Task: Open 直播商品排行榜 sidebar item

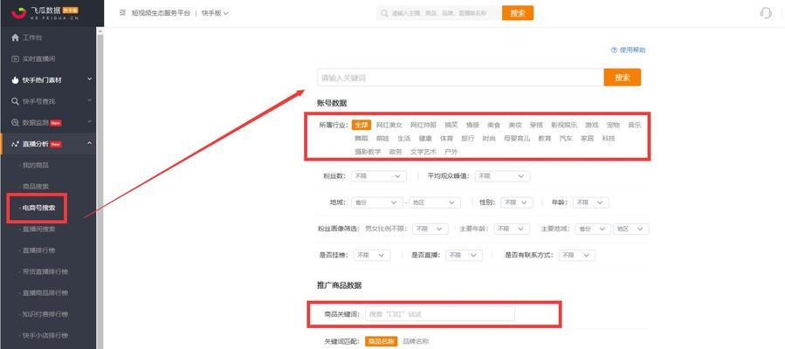Action: (44, 293)
